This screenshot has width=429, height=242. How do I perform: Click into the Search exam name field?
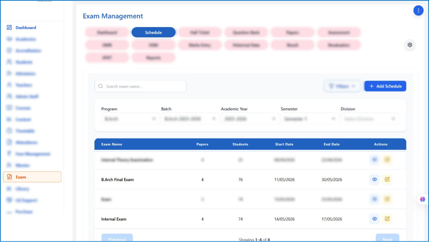[x=140, y=86]
